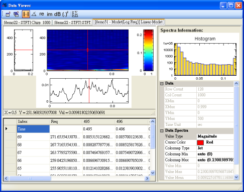Click the summation statistics toolbar icon

pyautogui.click(x=75, y=14)
